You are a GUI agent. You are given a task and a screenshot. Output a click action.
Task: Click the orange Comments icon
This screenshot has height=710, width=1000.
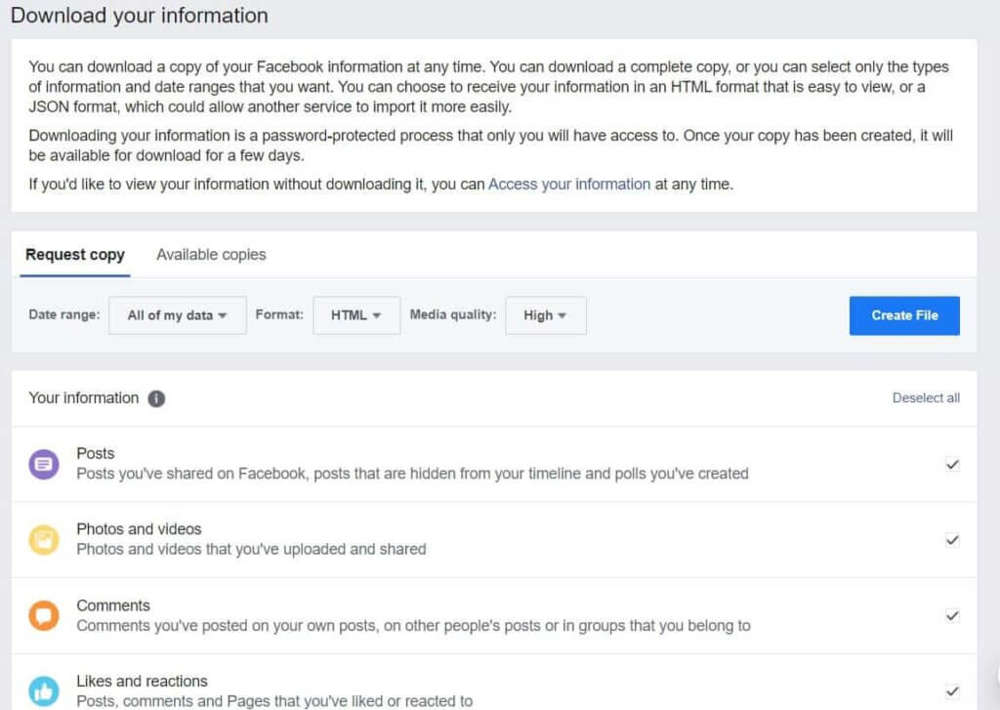click(43, 615)
